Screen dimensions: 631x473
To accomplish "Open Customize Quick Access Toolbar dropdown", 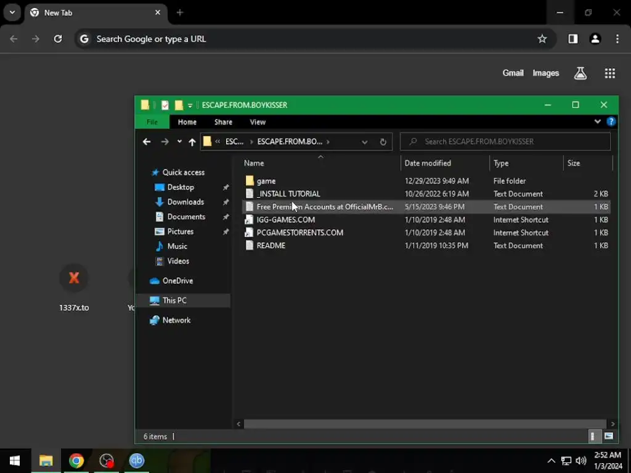I will 190,105.
